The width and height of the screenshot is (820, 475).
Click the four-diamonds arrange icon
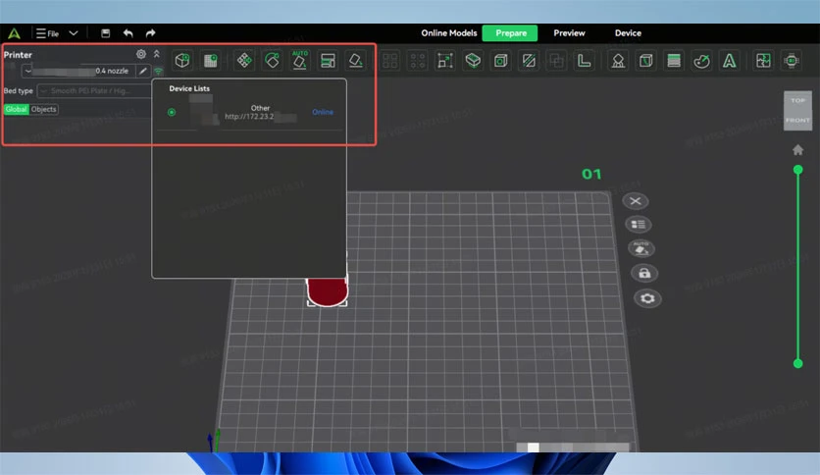pyautogui.click(x=244, y=61)
